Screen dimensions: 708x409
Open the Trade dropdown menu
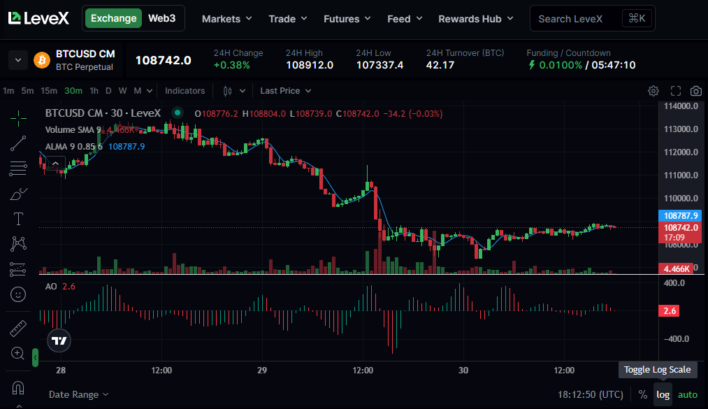288,19
